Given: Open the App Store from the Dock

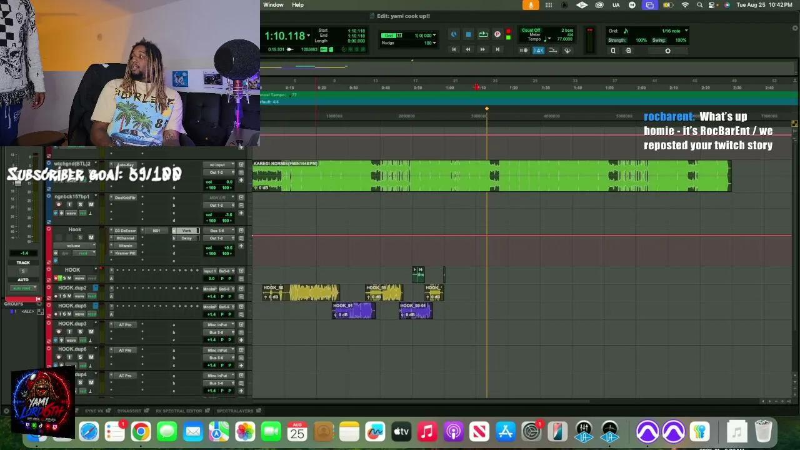Looking at the screenshot, I should click(506, 431).
